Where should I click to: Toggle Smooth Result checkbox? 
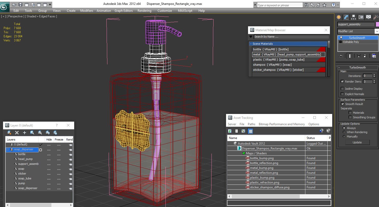click(x=342, y=104)
